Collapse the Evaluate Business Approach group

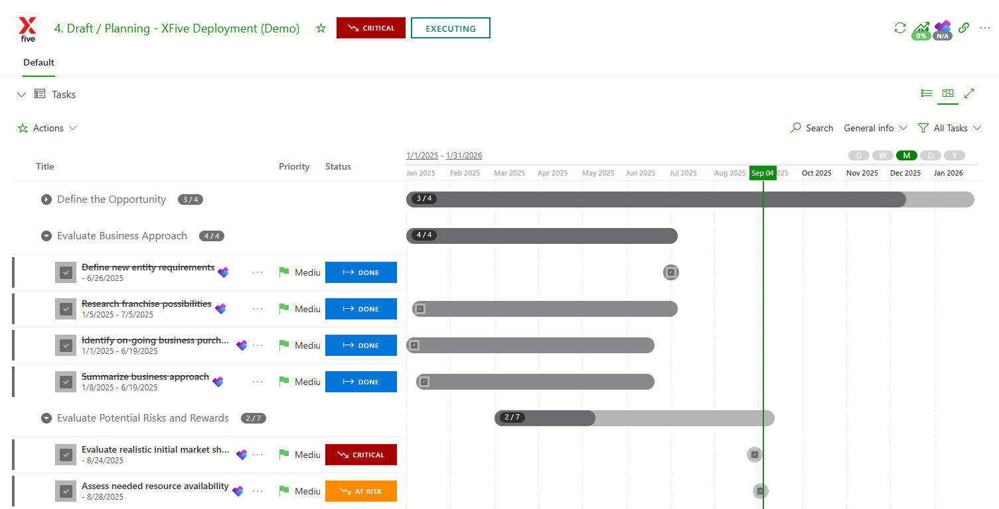[x=46, y=236]
